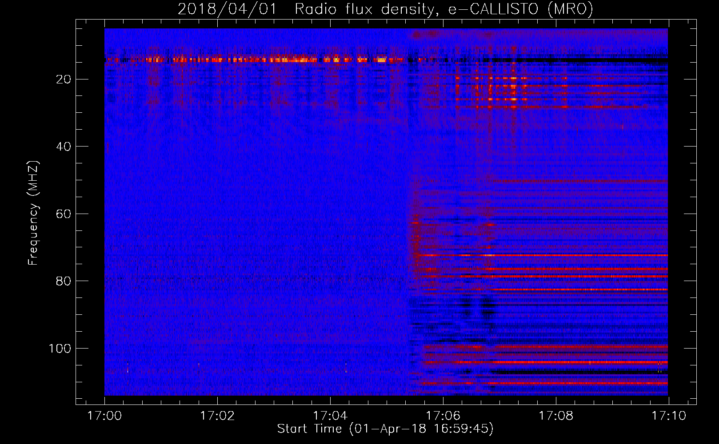Click the 17:02 time tick label
Viewport: 719px width, 444px height.
[x=217, y=416]
